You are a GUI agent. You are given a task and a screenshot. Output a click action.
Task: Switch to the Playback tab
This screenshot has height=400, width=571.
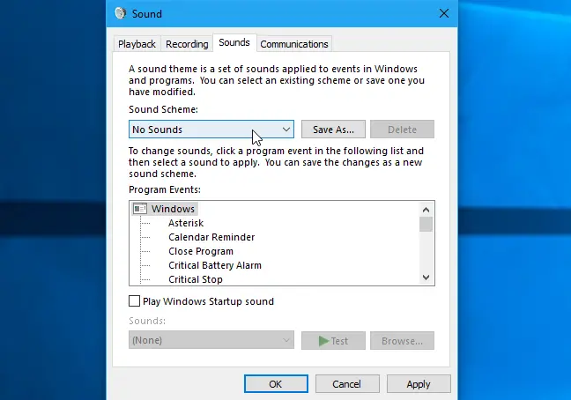click(137, 44)
